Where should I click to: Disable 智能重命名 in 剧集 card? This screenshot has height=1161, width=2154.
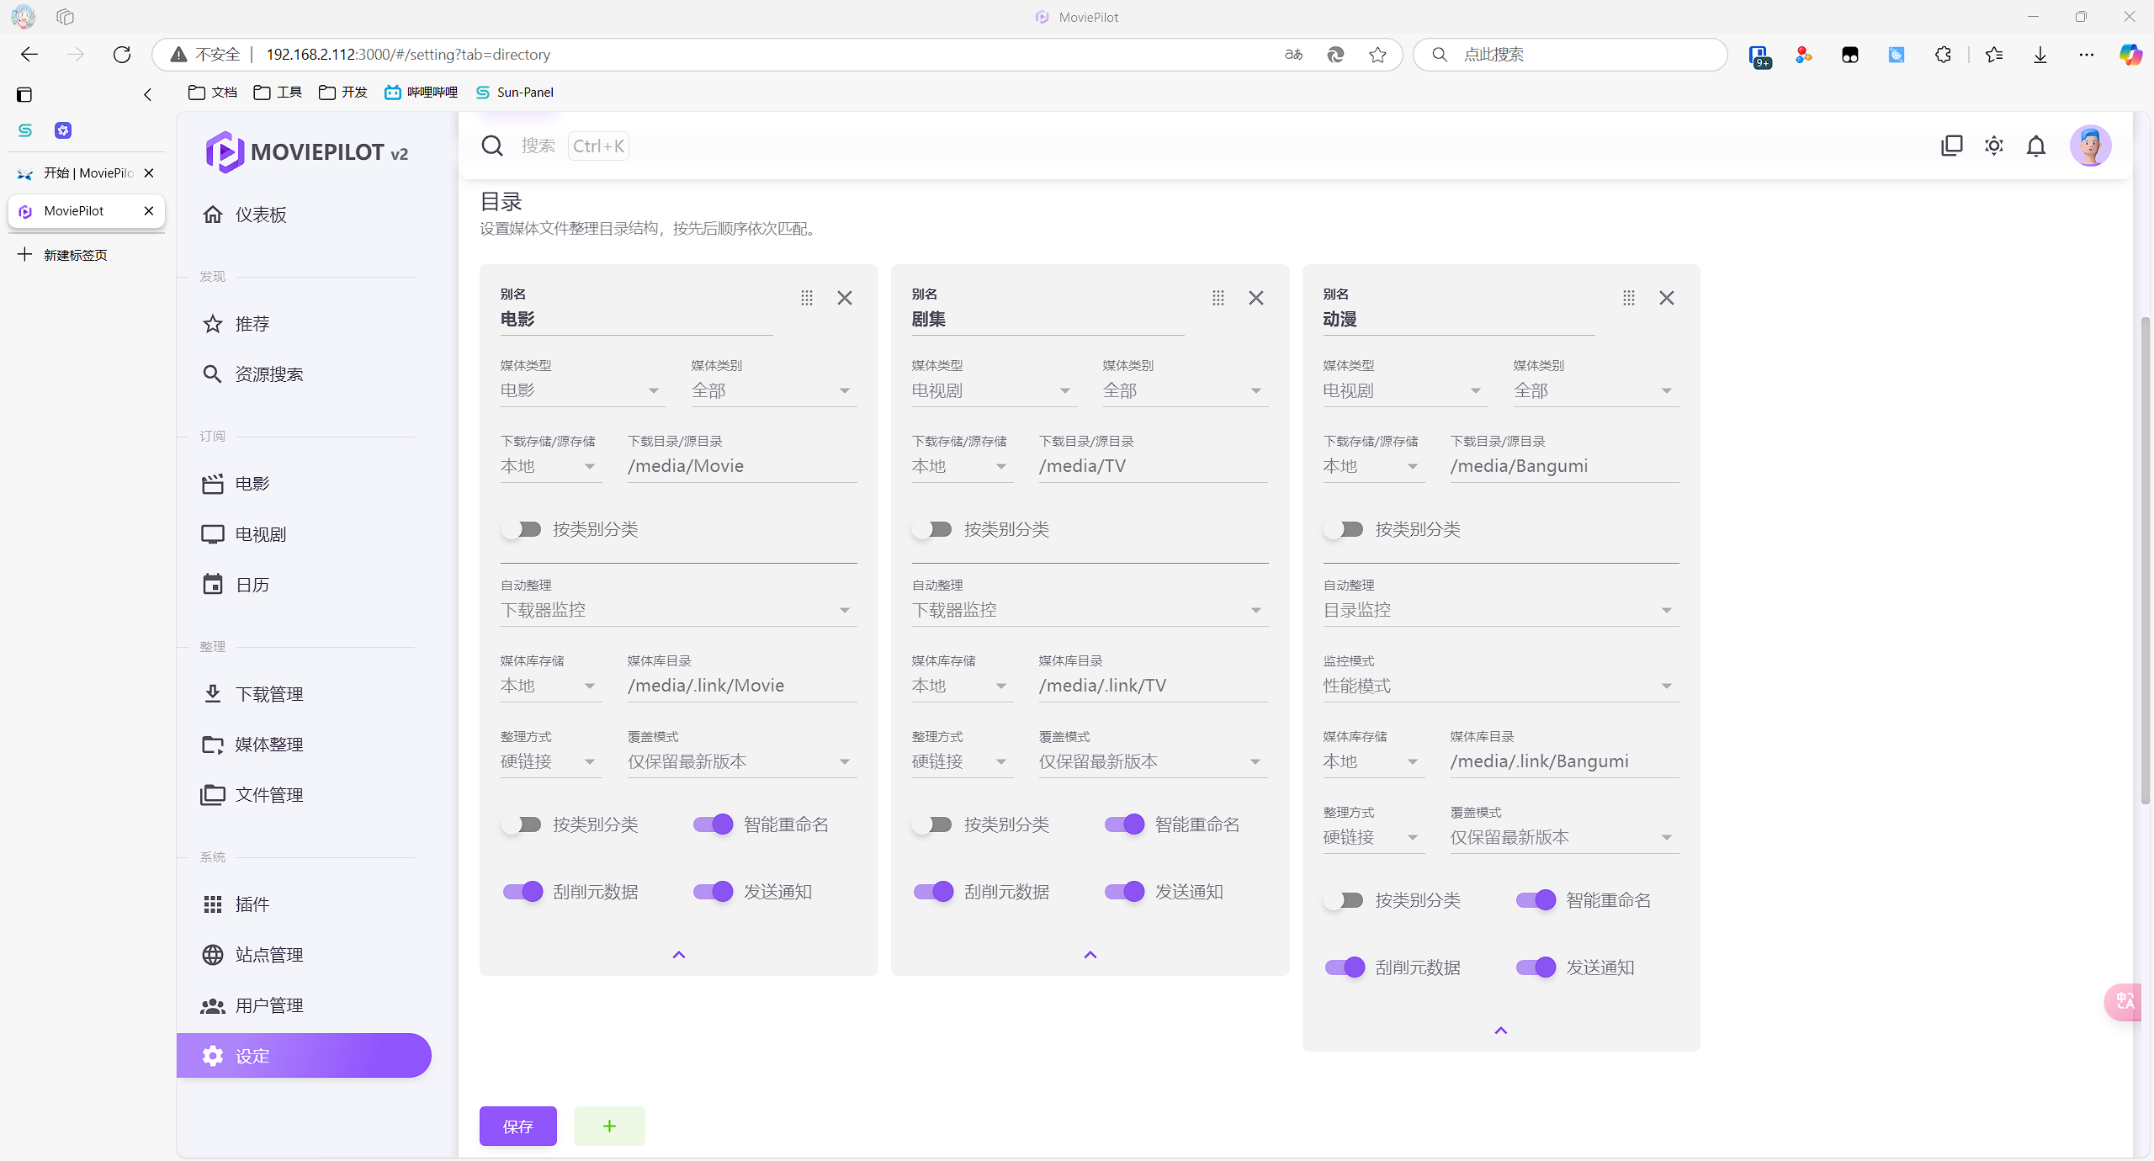pos(1125,824)
